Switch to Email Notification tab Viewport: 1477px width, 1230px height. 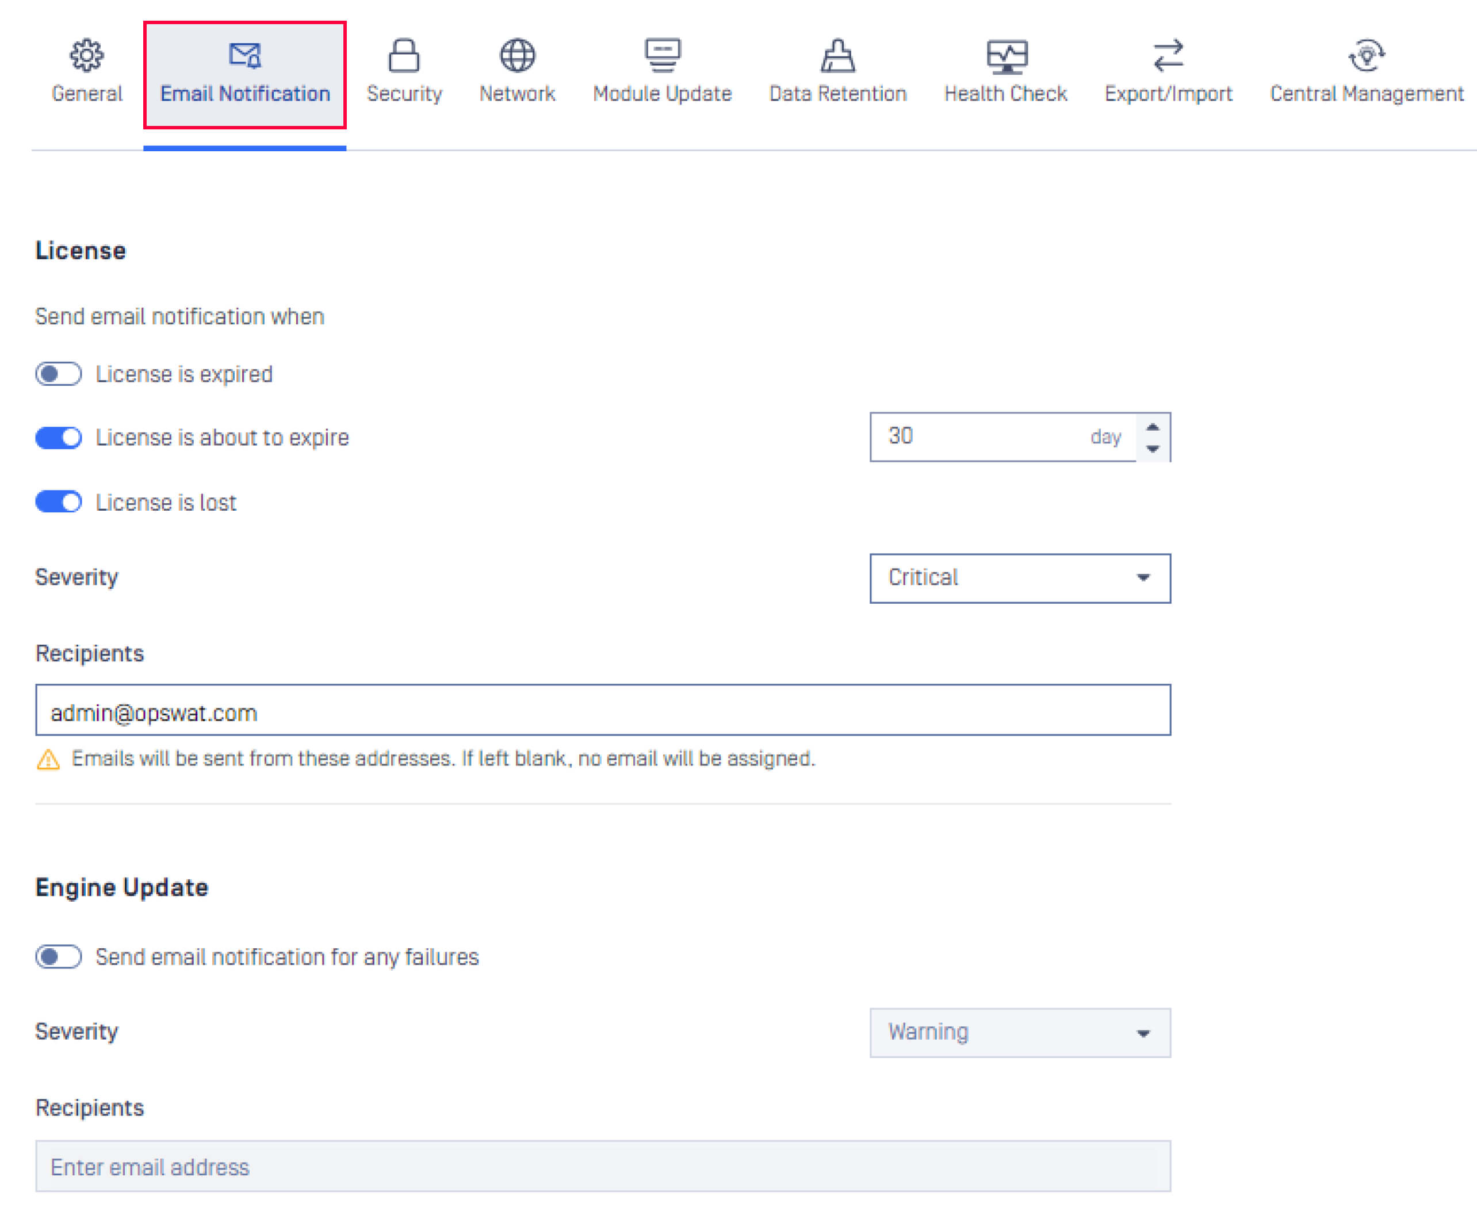coord(245,94)
